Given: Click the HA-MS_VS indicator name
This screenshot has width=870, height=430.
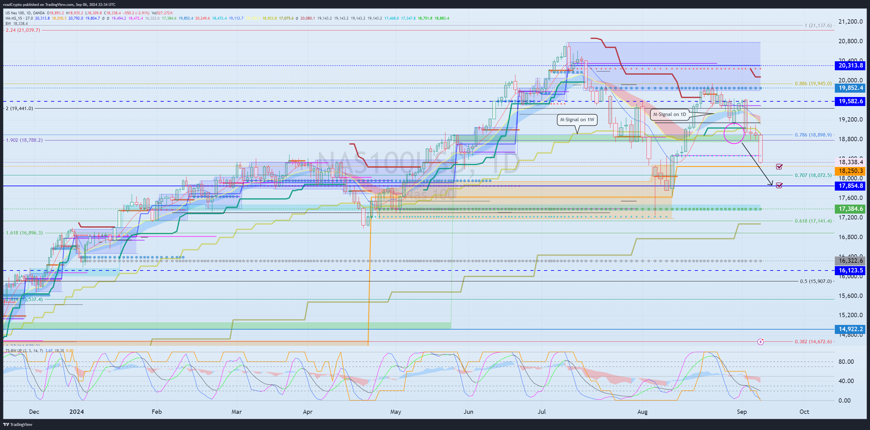Looking at the screenshot, I should pos(14,18).
